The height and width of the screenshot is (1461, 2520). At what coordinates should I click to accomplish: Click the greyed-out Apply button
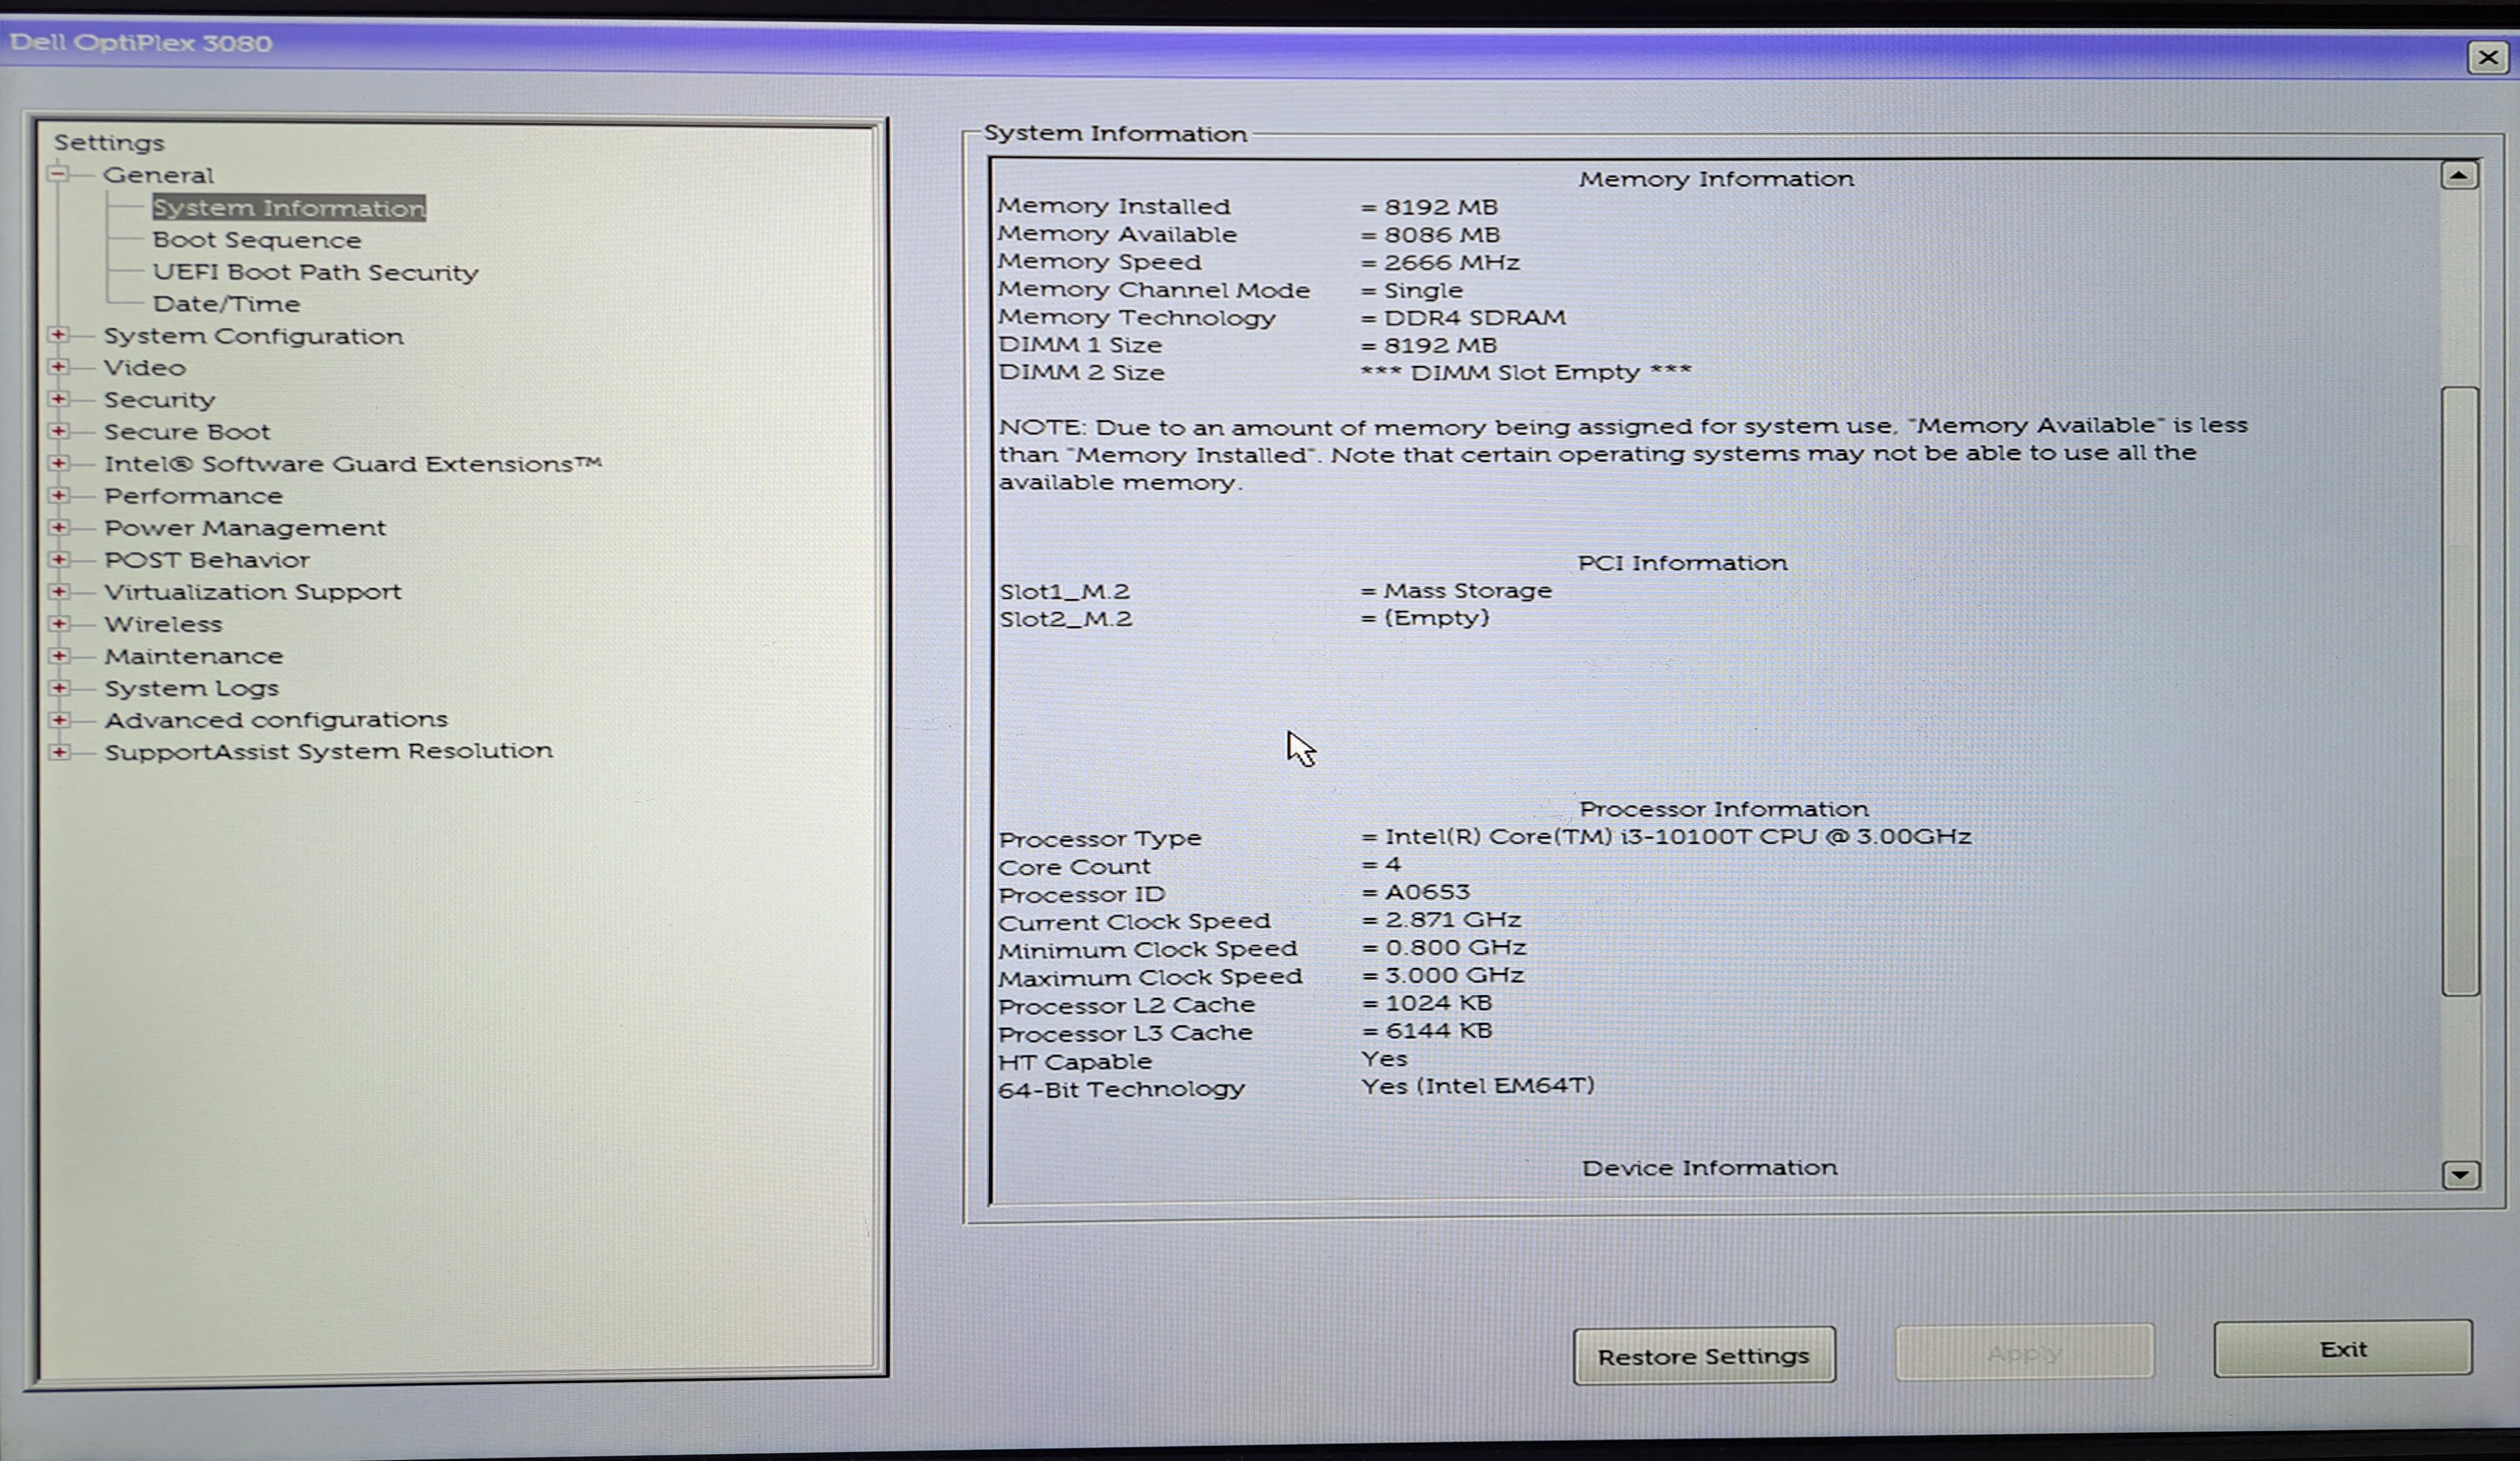[x=2024, y=1353]
